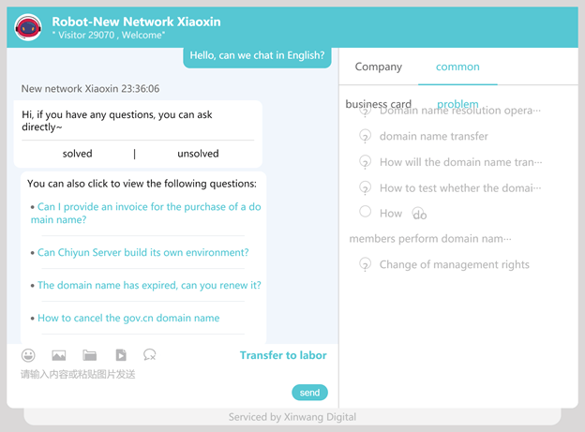Click the end conversation bubble icon

coord(150,355)
